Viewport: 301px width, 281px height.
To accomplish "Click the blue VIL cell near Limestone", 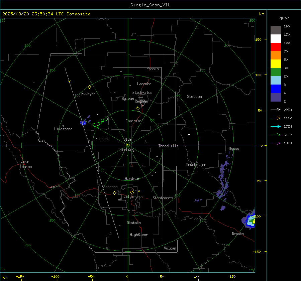I will (83, 123).
